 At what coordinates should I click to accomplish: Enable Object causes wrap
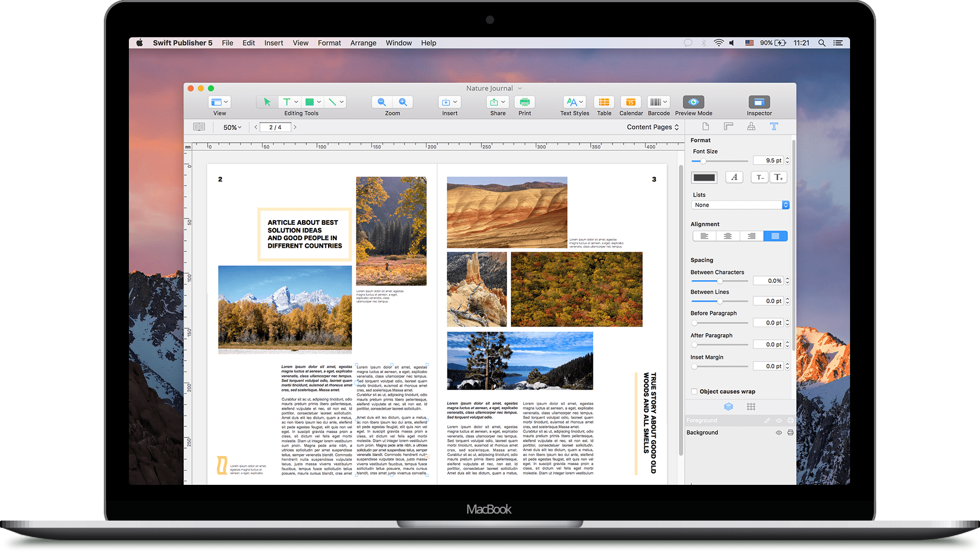[x=694, y=391]
